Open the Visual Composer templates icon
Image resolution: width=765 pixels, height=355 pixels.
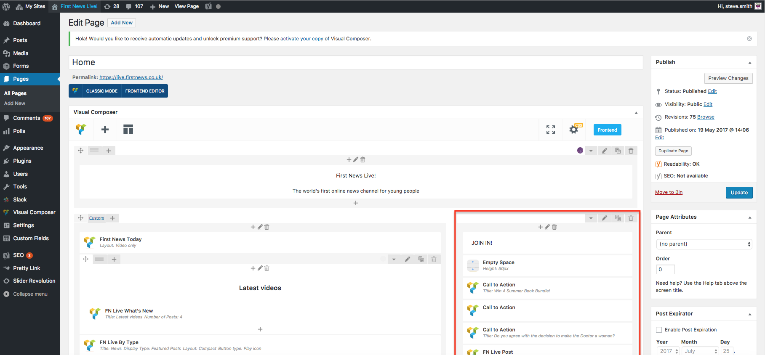coord(128,130)
